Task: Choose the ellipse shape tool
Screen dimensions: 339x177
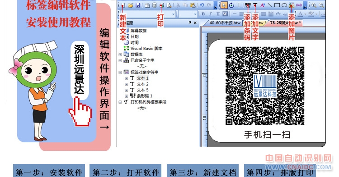Action: [x=284, y=5]
